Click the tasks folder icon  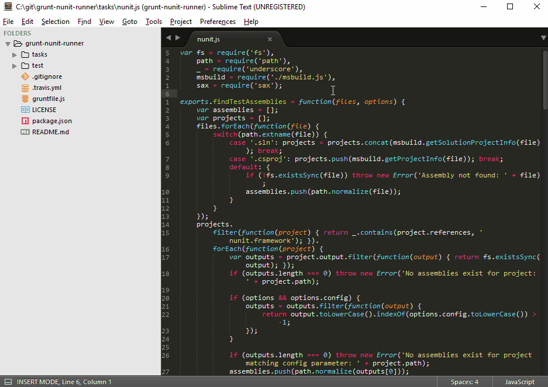(x=25, y=55)
